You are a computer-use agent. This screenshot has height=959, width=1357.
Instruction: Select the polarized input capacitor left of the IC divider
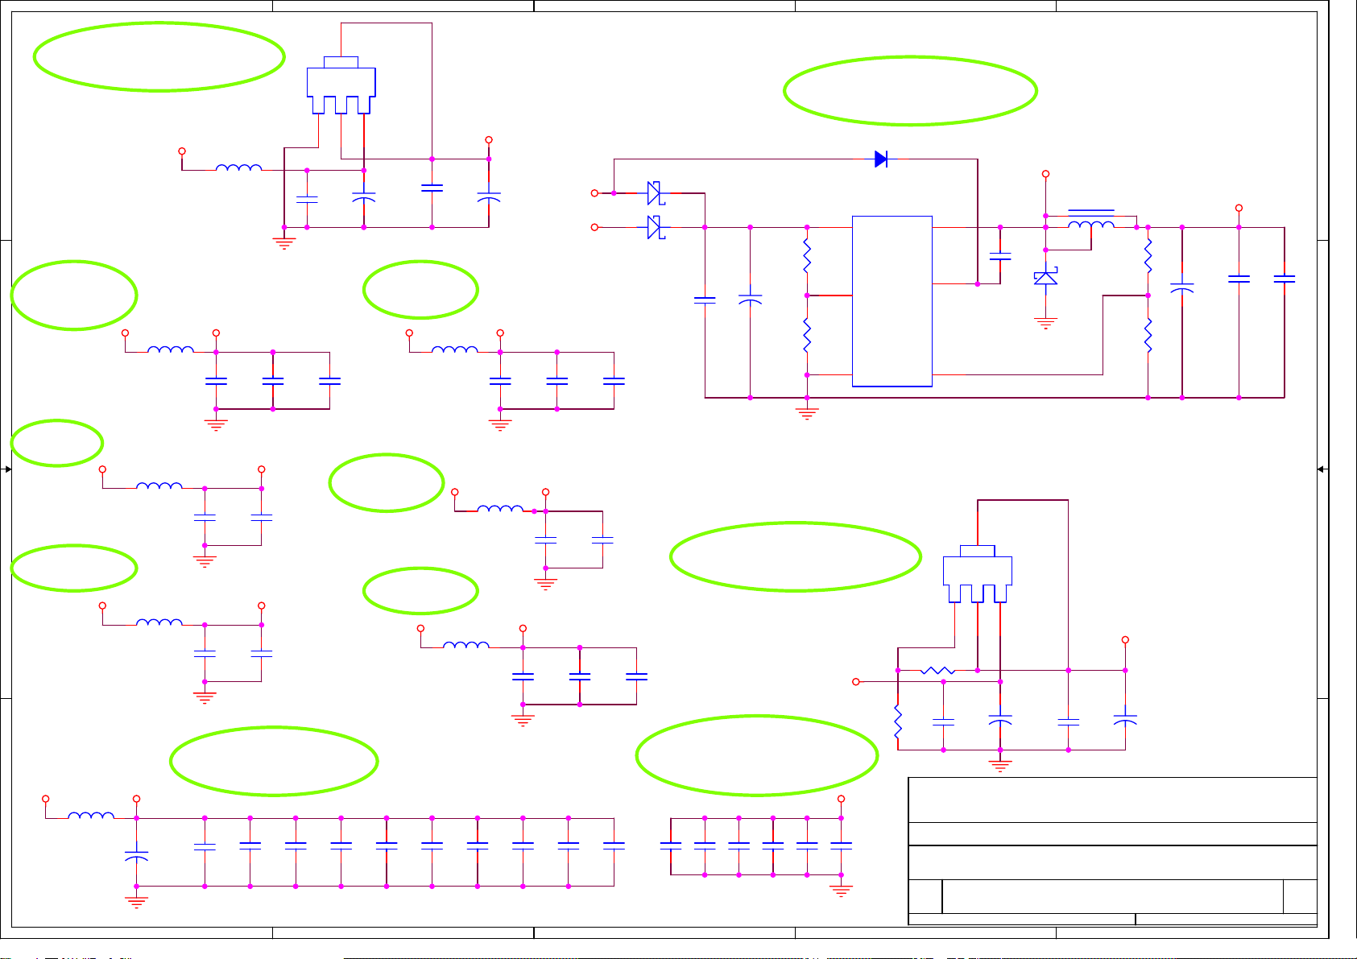pyautogui.click(x=751, y=299)
